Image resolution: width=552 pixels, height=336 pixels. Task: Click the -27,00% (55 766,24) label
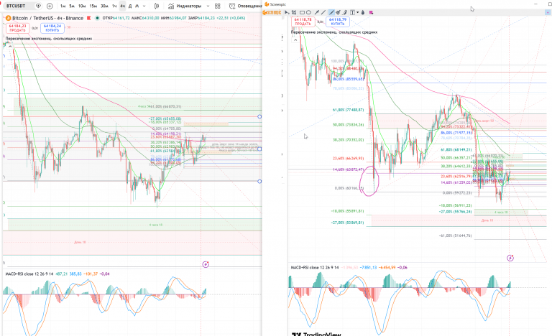tap(455, 212)
